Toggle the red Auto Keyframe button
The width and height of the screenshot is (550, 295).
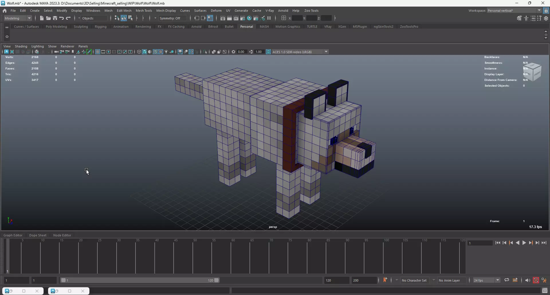click(x=536, y=280)
